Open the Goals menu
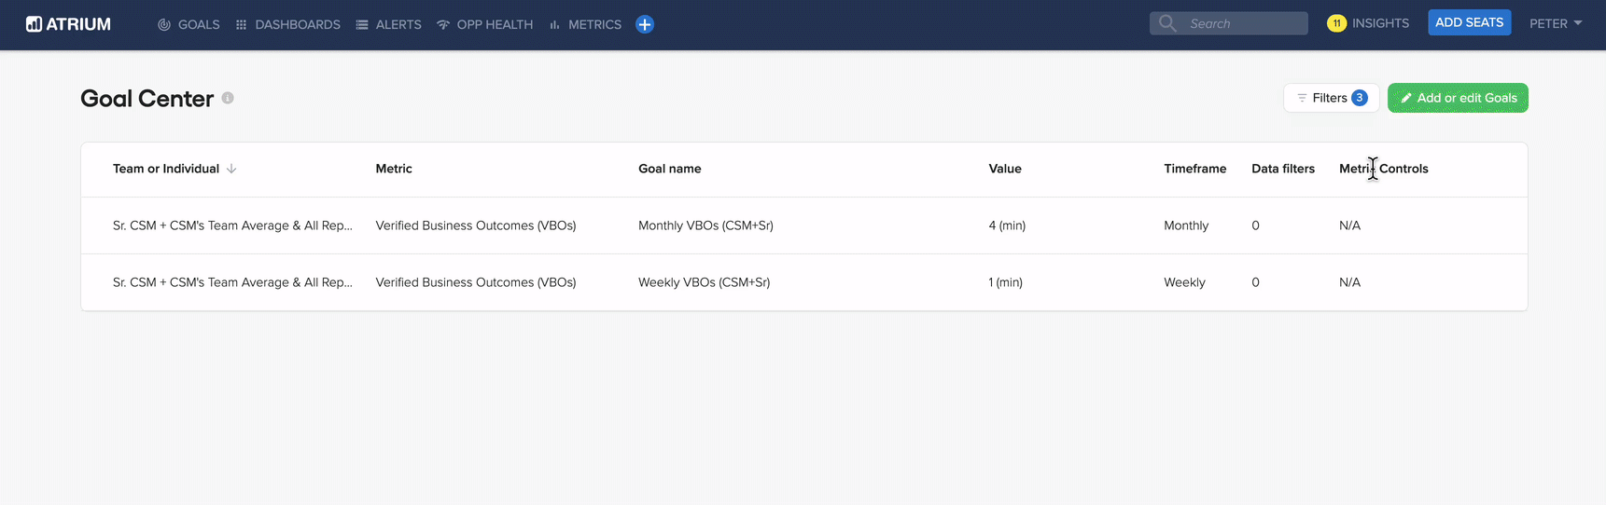The height and width of the screenshot is (505, 1606). (x=189, y=24)
